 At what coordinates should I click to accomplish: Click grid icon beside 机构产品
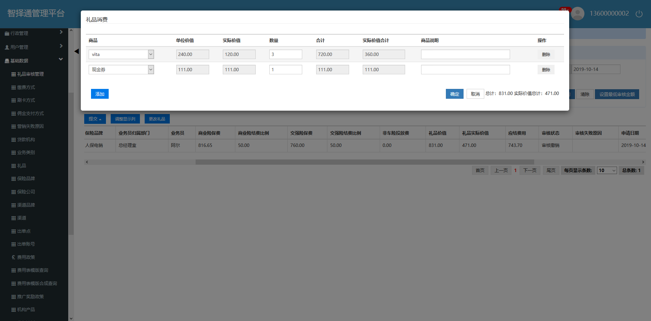[14, 310]
